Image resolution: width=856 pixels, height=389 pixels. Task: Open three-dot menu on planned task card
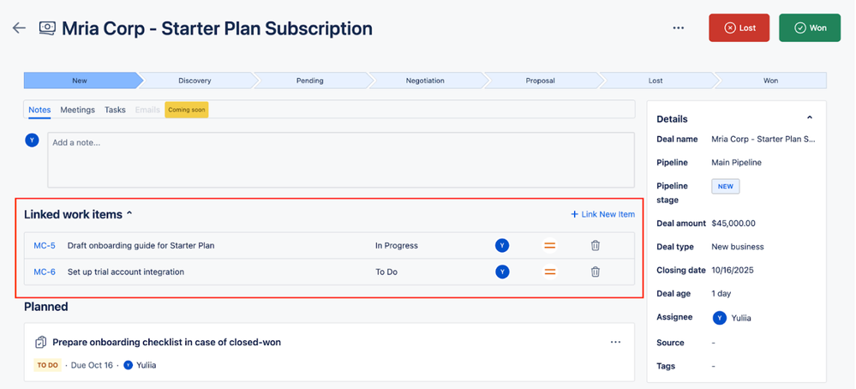coord(615,342)
